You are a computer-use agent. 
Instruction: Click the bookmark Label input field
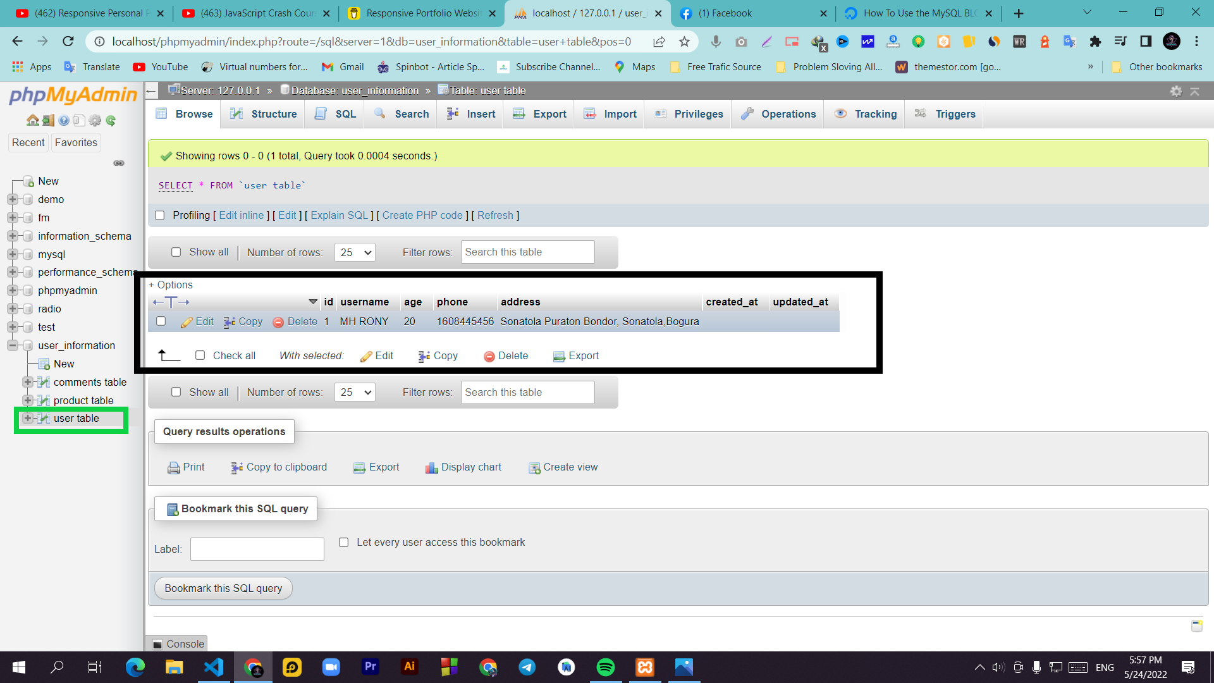[257, 549]
